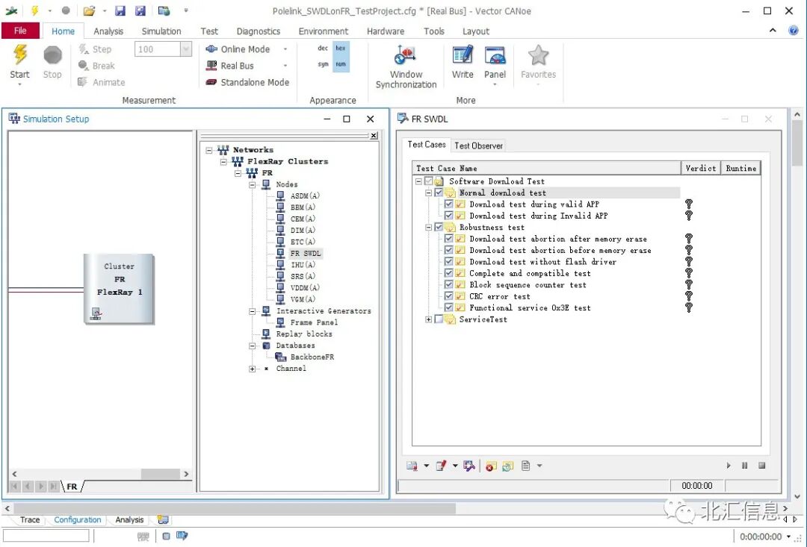This screenshot has width=807, height=547.
Task: Collapse the Robustness test group
Action: tap(428, 227)
